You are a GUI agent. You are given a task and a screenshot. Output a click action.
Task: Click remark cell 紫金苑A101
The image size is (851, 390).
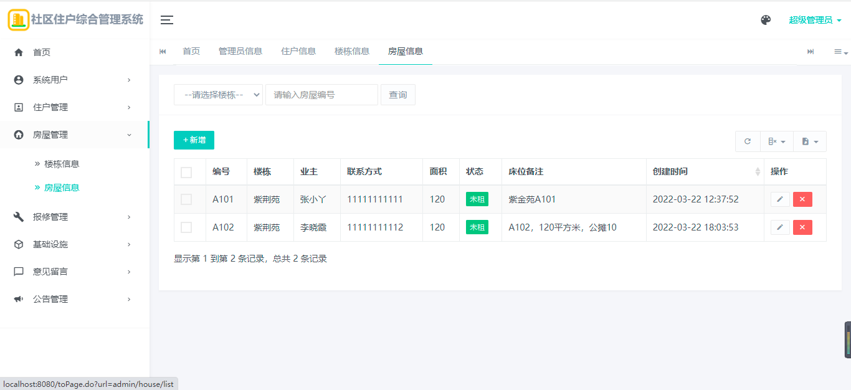532,199
